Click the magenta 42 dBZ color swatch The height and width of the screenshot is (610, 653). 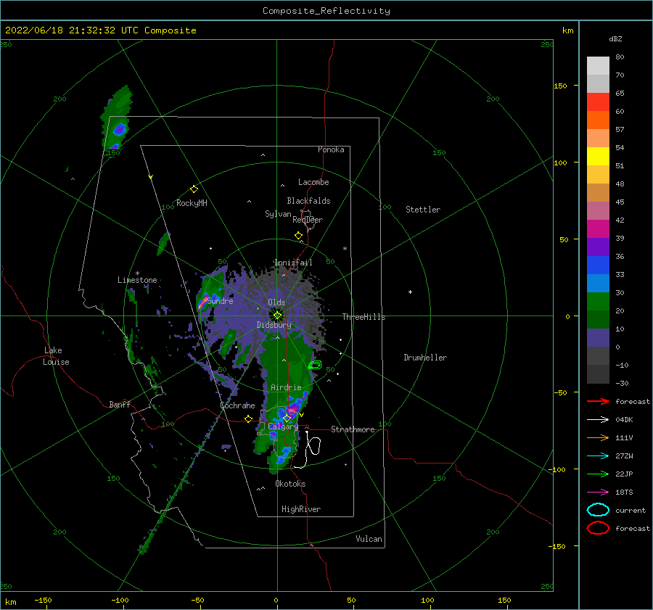[x=598, y=229]
